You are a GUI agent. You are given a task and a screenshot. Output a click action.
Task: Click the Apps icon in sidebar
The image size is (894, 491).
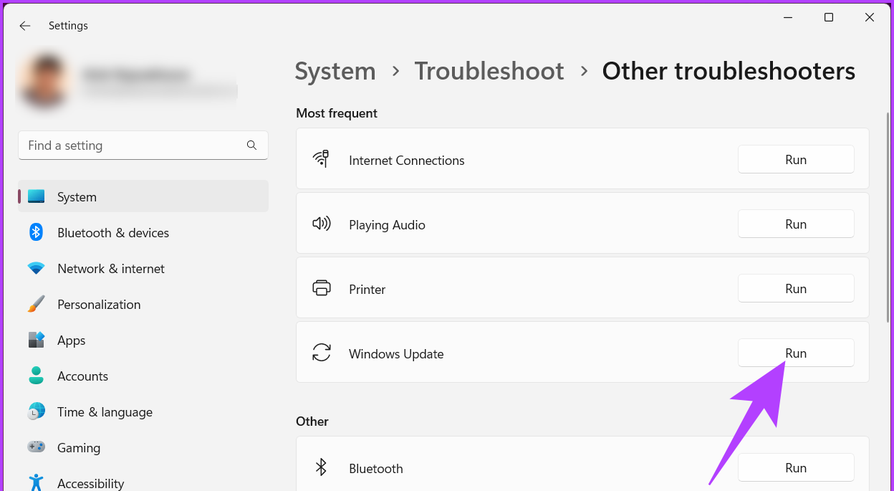(37, 340)
